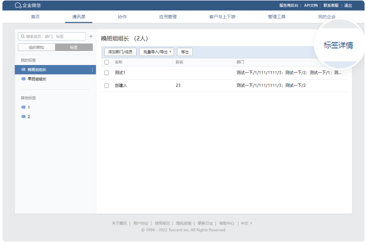Viewport: 366px width, 243px height.
Task: Check the box for member 创建人
Action: (x=107, y=85)
